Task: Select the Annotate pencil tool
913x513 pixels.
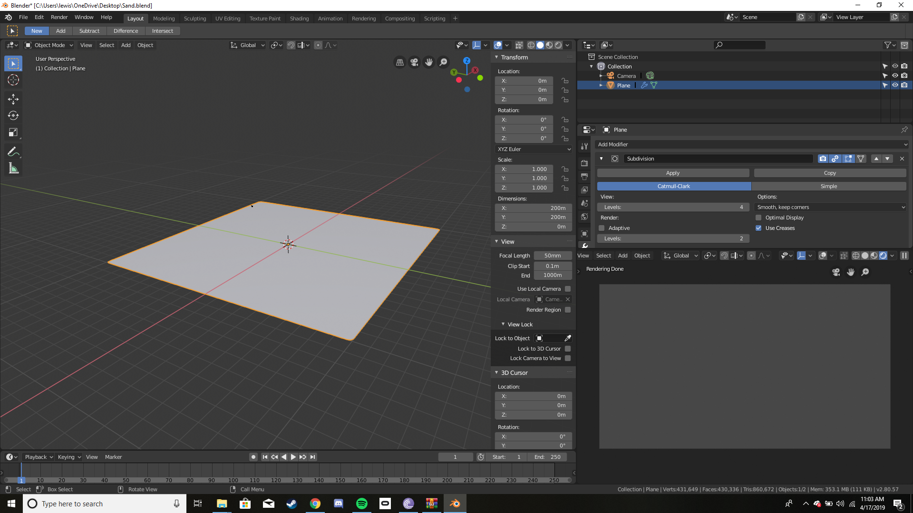Action: click(13, 152)
